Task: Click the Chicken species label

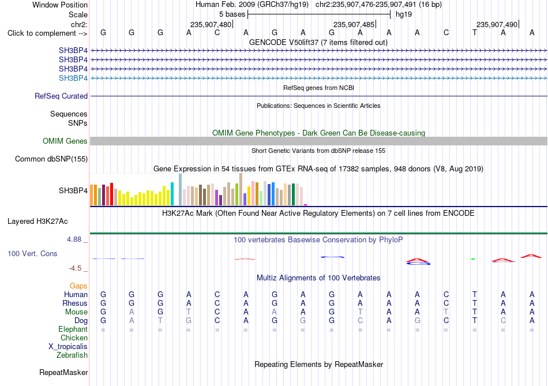Action: pyautogui.click(x=74, y=338)
